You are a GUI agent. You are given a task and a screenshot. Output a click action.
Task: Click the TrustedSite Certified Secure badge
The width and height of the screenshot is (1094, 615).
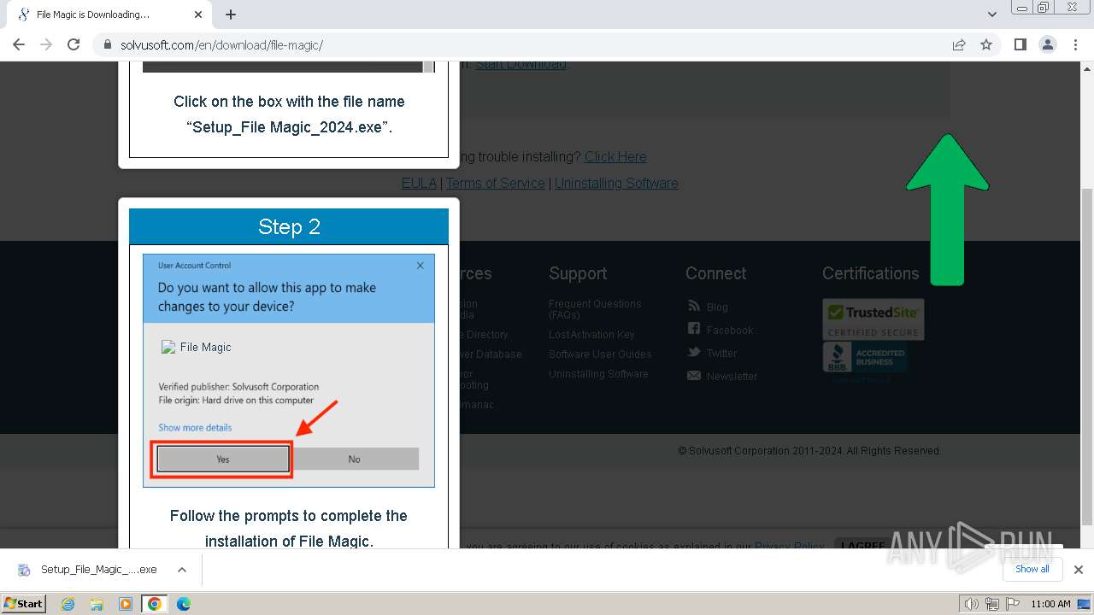coord(873,319)
